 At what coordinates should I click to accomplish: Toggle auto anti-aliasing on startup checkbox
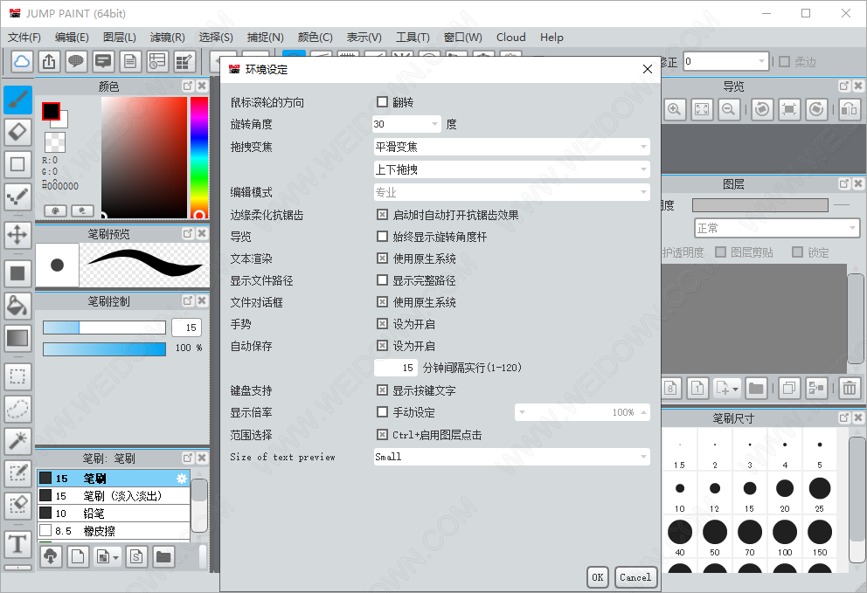tap(382, 215)
